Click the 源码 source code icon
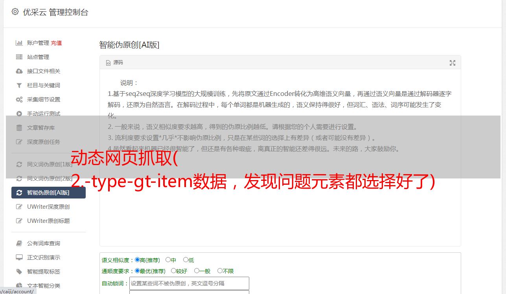 pos(109,63)
